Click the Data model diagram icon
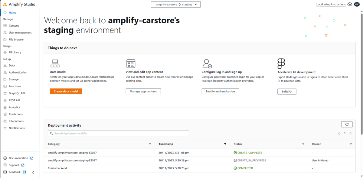The width and height of the screenshot is (363, 178). 55,63
